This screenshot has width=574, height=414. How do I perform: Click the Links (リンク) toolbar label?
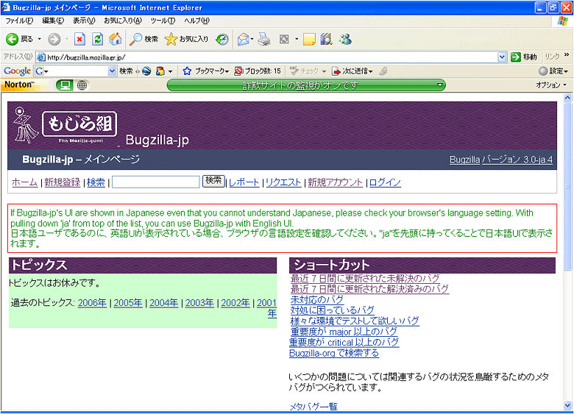coord(553,57)
